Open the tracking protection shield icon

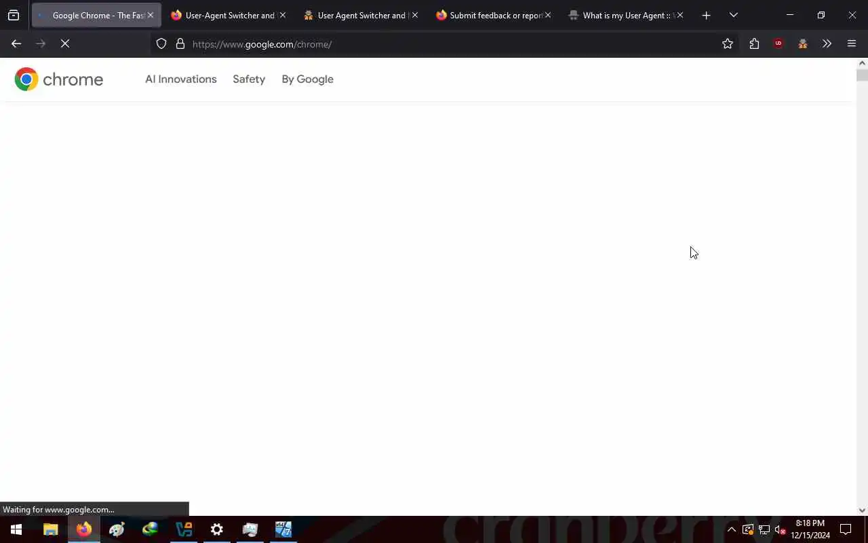161,43
